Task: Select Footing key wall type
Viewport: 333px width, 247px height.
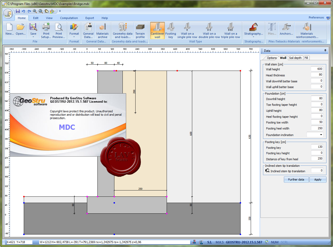Action: pos(171,30)
